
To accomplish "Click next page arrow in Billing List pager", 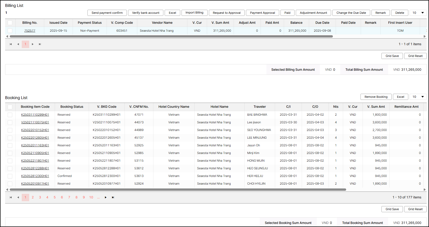I will 33,44.
